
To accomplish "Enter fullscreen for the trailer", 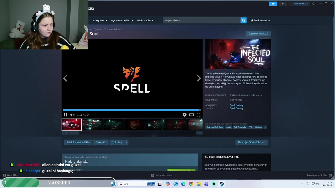I will click(x=199, y=115).
